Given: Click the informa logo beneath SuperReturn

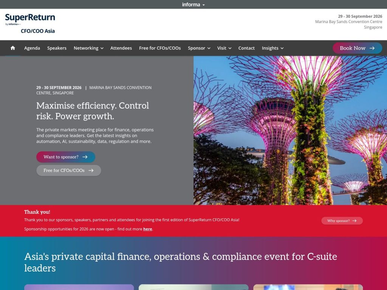Looking at the screenshot, I should (13, 24).
